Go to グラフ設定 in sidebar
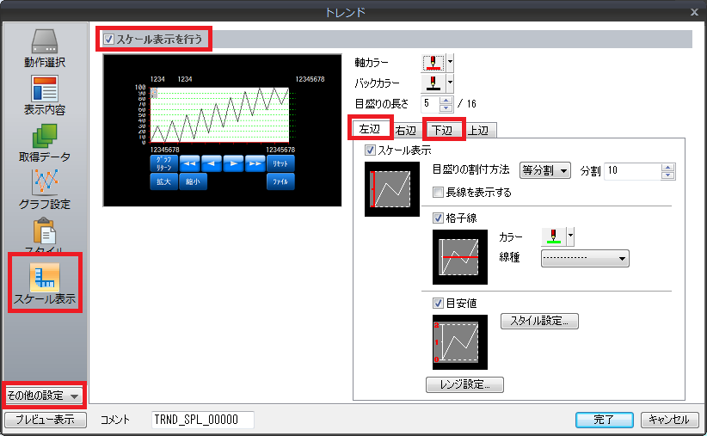 (44, 189)
